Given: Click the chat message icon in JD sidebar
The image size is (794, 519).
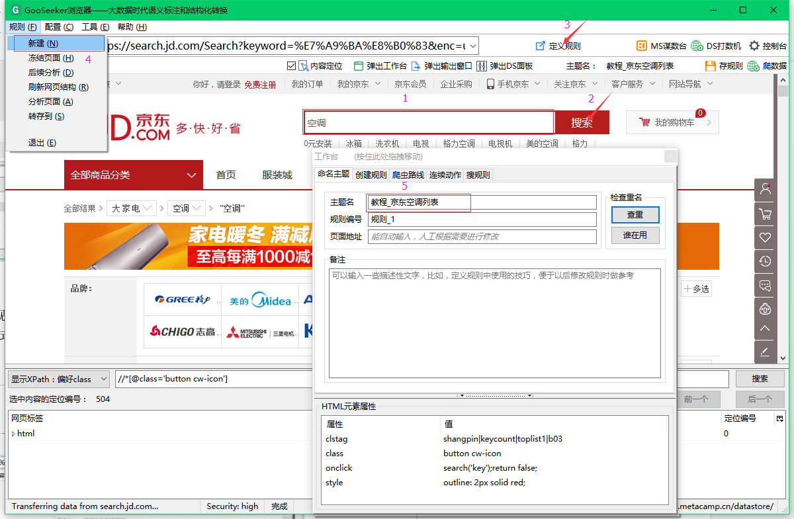Looking at the screenshot, I should coord(766,285).
